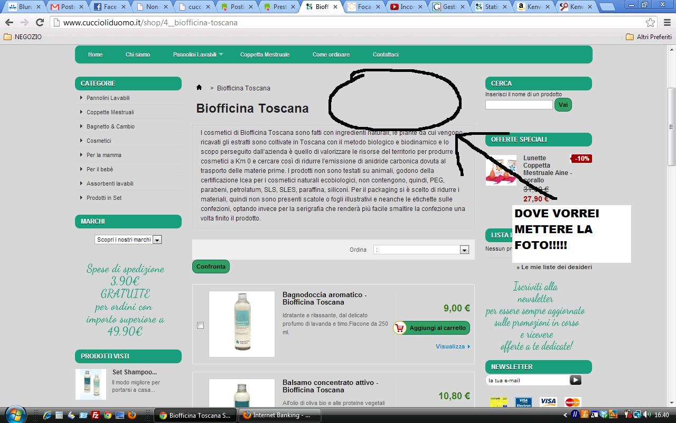The image size is (676, 423).
Task: Submit newsletter email with the arrow icon
Action: click(x=576, y=380)
